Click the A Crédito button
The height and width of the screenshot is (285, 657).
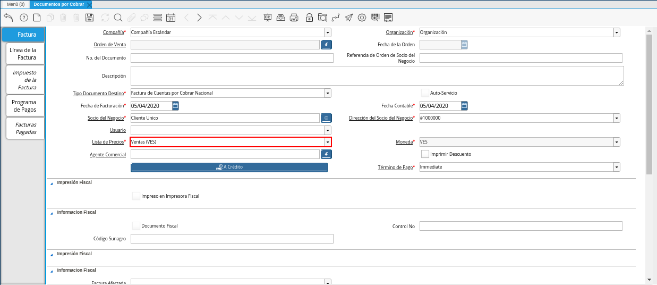[229, 167]
